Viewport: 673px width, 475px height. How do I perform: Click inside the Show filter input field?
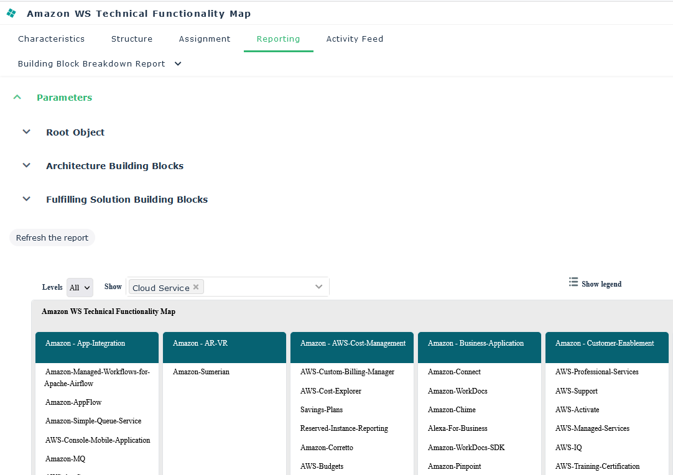click(258, 287)
